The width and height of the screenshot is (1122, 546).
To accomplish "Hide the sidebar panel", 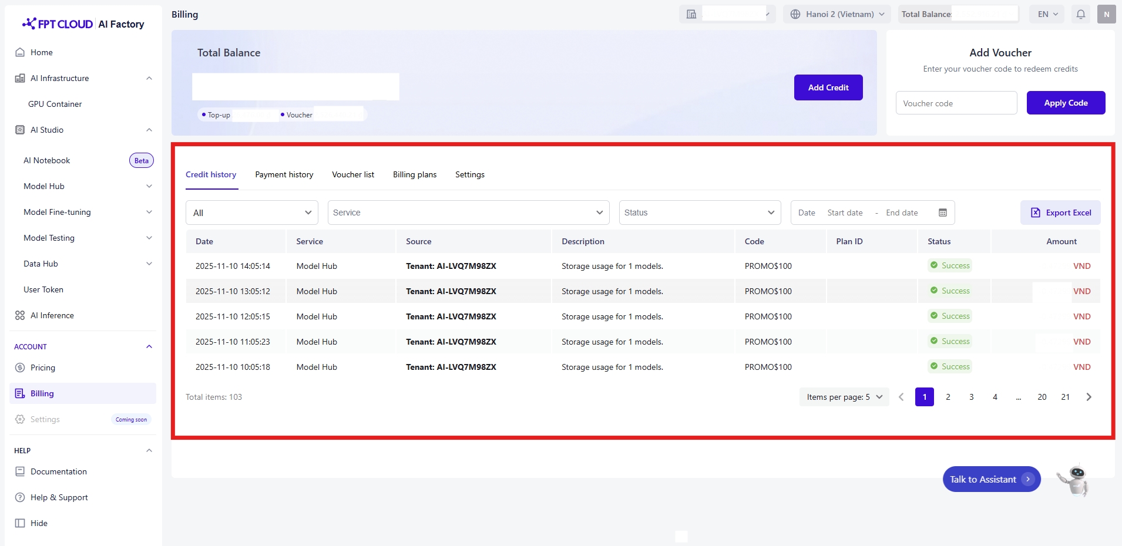I will click(x=39, y=523).
